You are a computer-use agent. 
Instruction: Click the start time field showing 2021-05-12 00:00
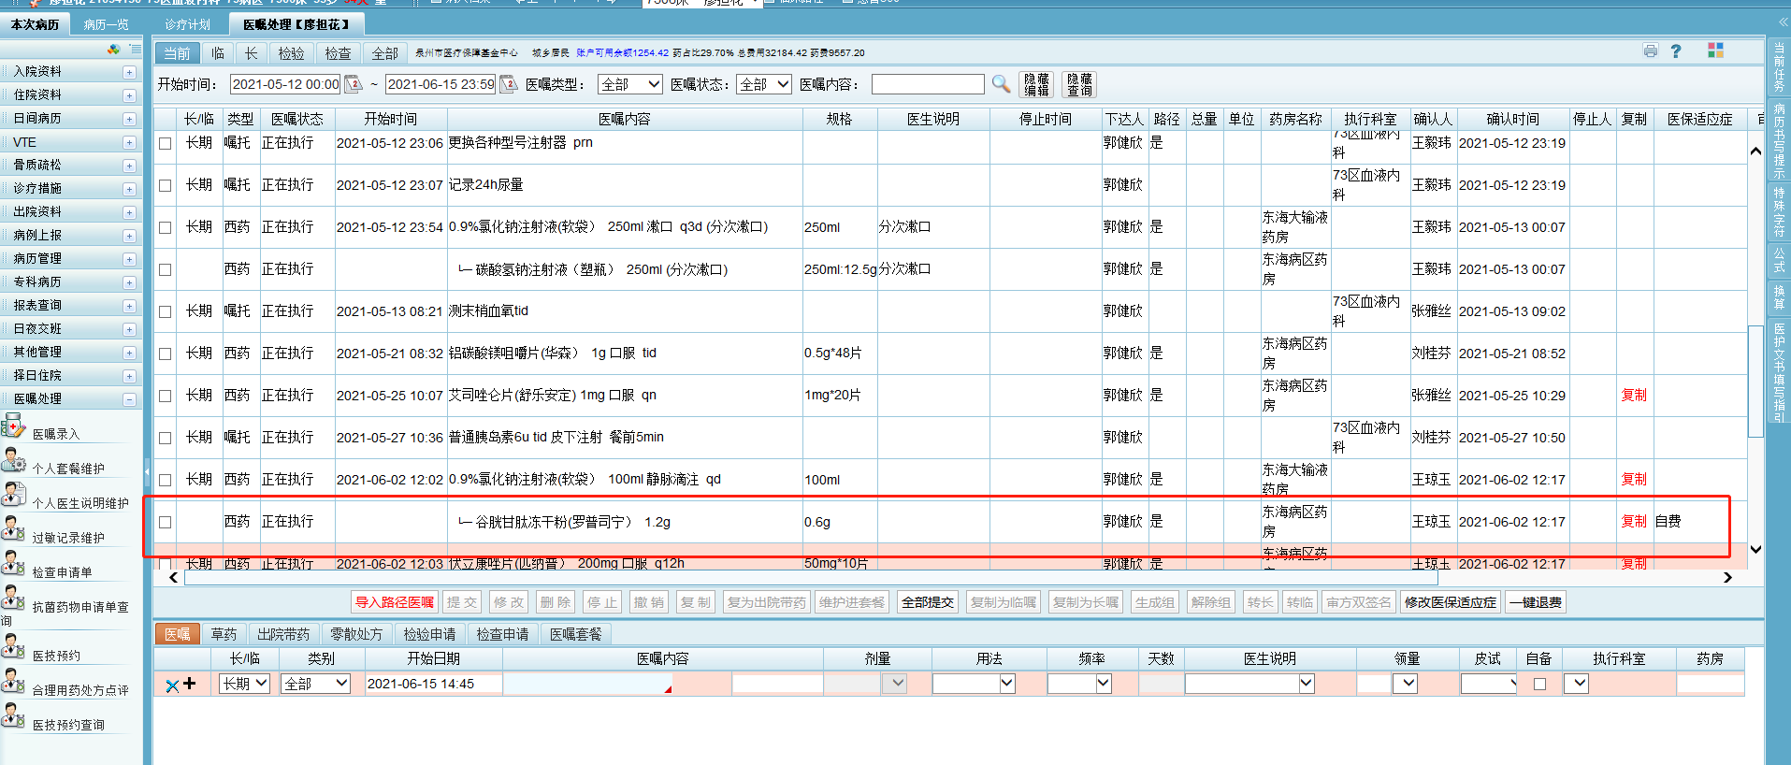pyautogui.click(x=286, y=84)
